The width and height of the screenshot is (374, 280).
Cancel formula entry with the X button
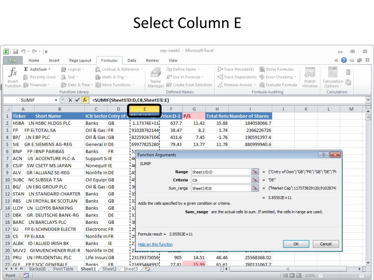[70, 100]
